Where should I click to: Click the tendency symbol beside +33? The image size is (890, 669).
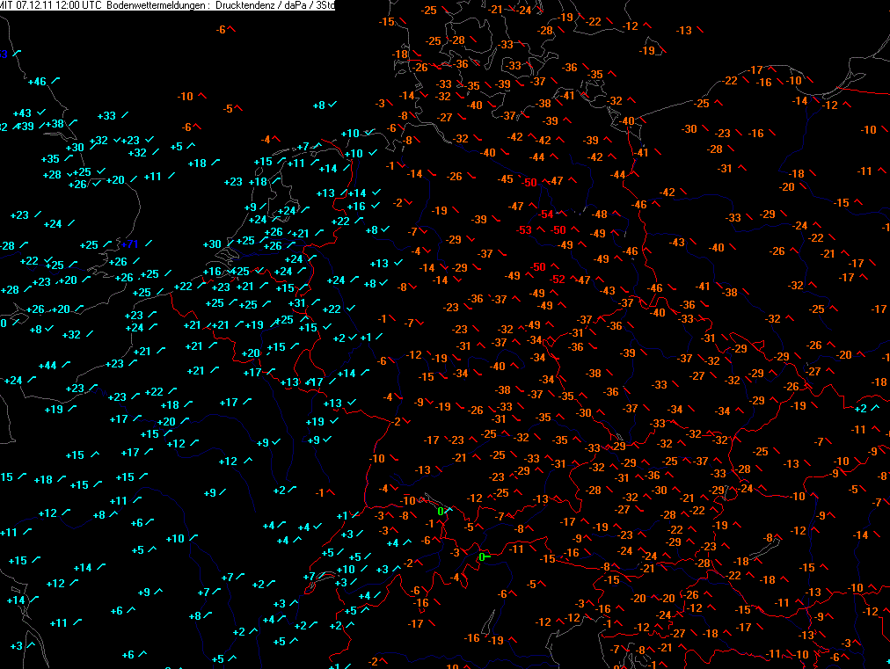pyautogui.click(x=125, y=115)
